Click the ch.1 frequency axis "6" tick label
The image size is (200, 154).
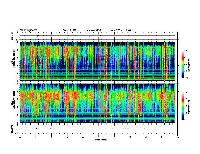[x=17, y=58]
